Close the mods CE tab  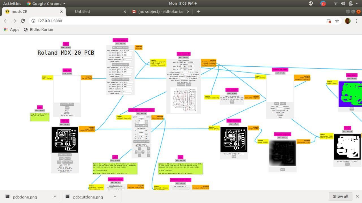(61, 12)
